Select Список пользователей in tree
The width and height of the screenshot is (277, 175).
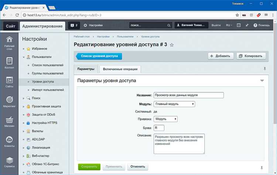(x=48, y=65)
